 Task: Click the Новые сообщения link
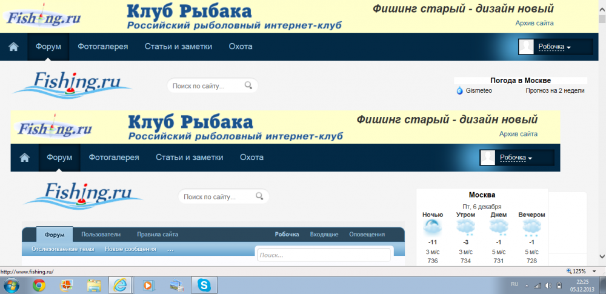130,249
